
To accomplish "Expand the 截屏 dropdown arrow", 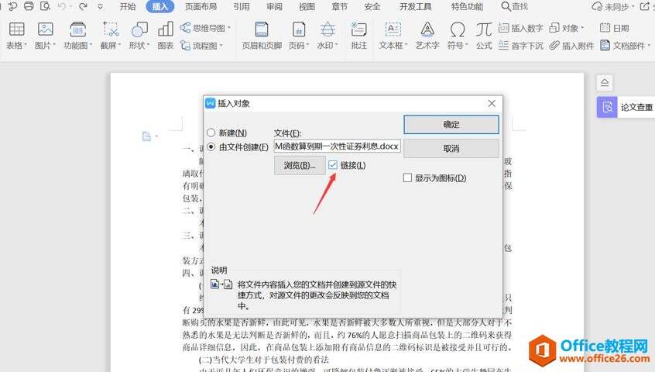I will tap(119, 45).
